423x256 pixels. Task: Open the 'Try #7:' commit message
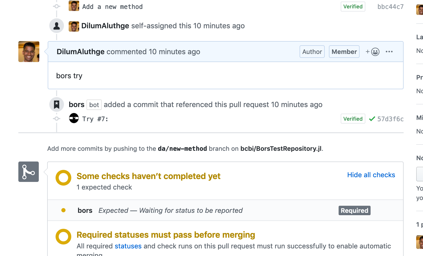[x=95, y=119]
